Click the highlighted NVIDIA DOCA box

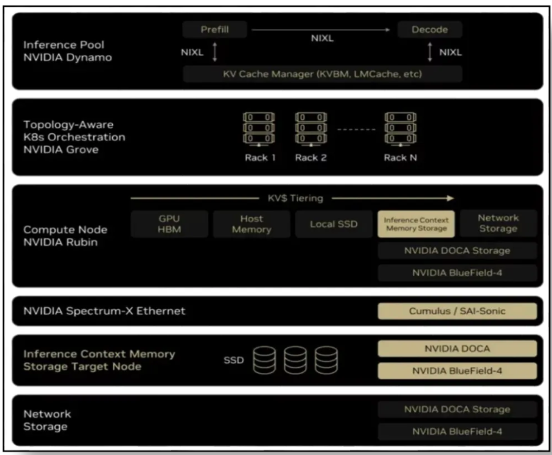457,349
